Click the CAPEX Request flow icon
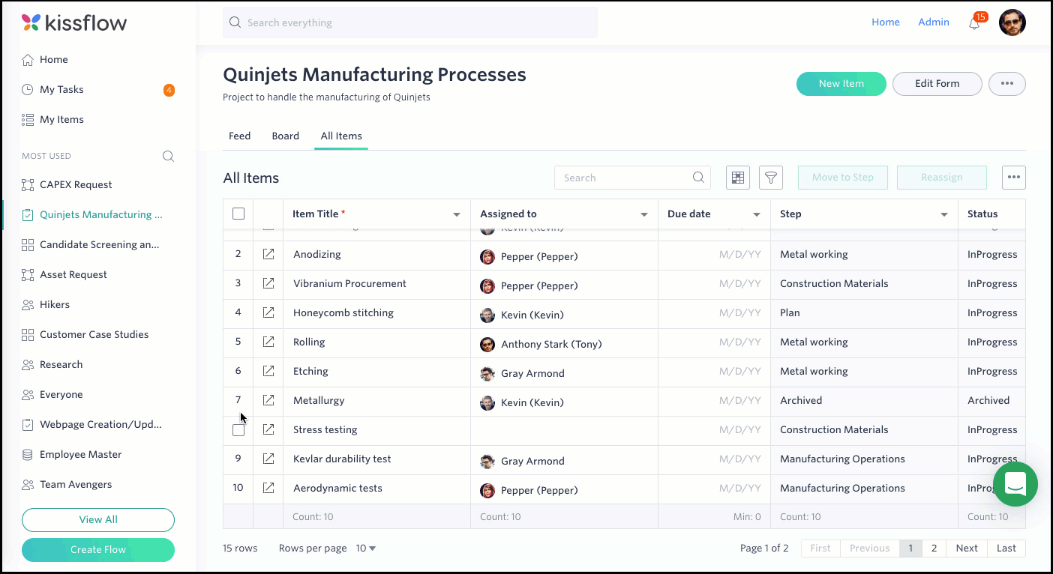1053x574 pixels. coord(28,184)
